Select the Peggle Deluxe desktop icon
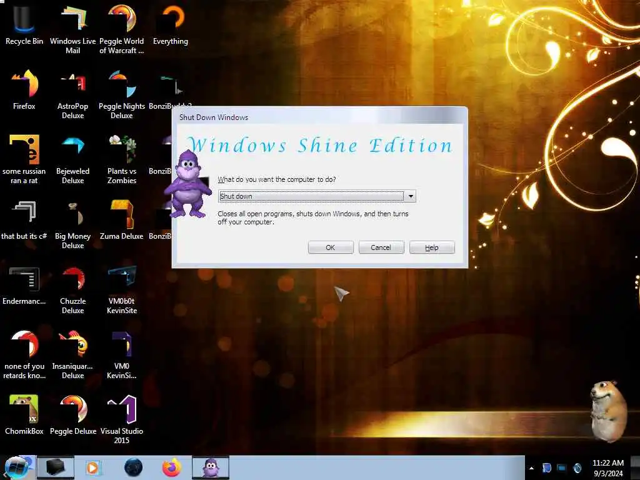This screenshot has height=480, width=640. click(72, 414)
